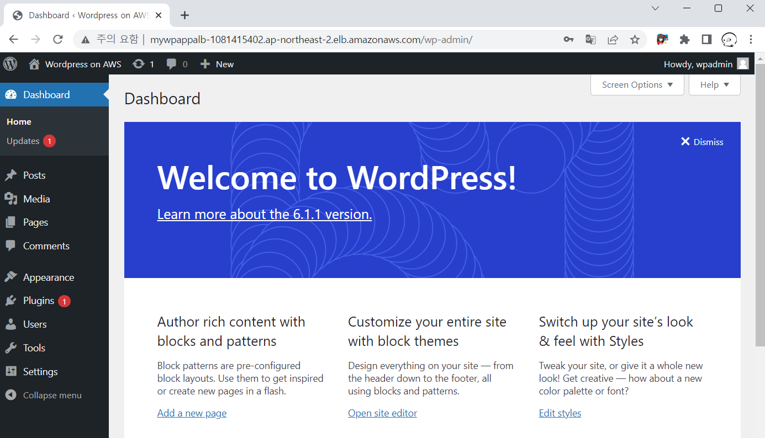Go back with the browser back arrow

pyautogui.click(x=14, y=39)
